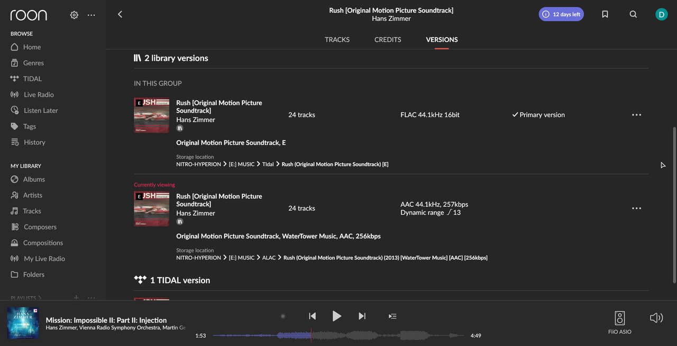Open FLAC version album title
This screenshot has height=346, width=677.
click(219, 107)
